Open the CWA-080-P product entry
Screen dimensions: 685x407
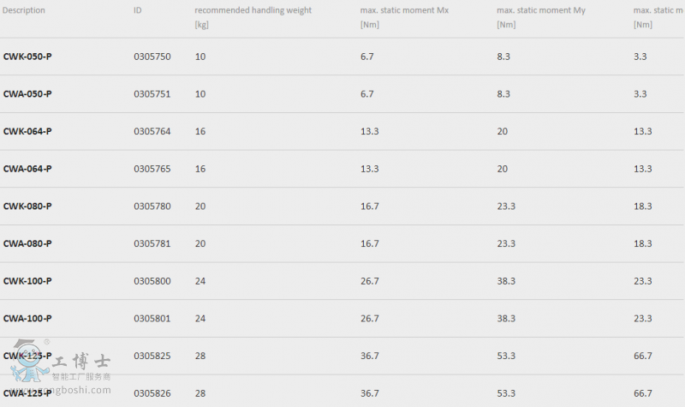[x=27, y=243]
